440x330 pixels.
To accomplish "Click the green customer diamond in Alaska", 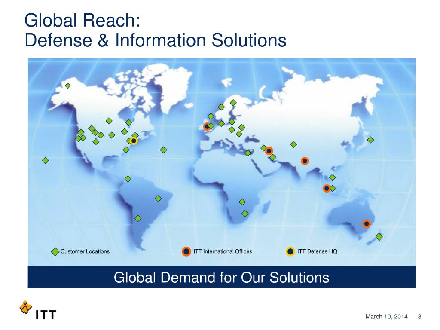I will [67, 86].
